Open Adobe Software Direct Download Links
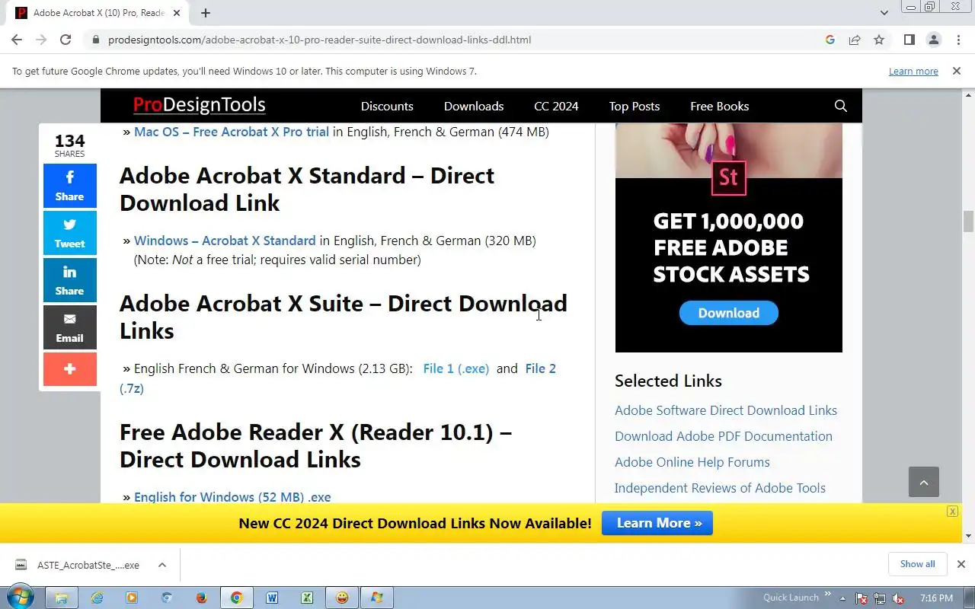 [x=726, y=410]
